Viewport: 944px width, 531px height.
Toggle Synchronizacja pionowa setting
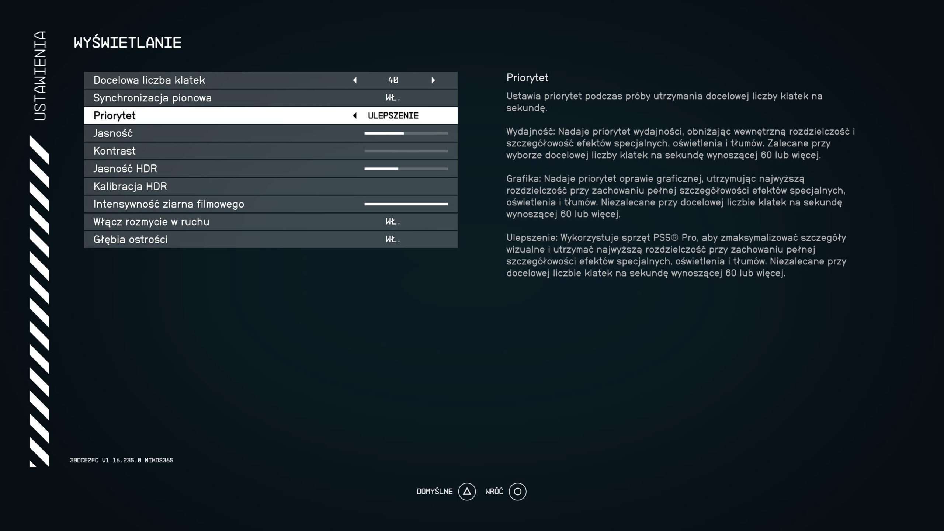coord(393,98)
